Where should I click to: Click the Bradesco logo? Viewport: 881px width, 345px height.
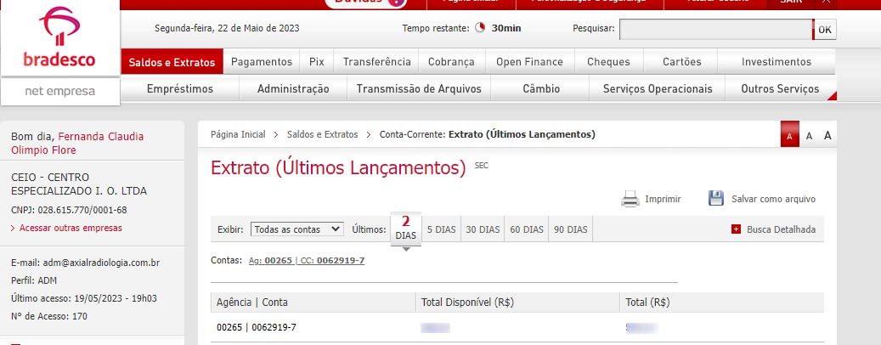click(x=59, y=37)
